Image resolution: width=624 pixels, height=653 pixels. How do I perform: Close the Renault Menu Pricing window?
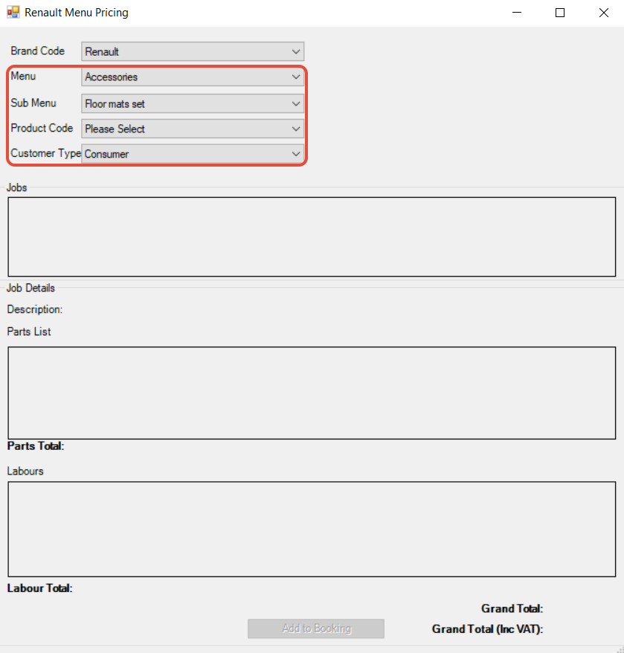(604, 13)
